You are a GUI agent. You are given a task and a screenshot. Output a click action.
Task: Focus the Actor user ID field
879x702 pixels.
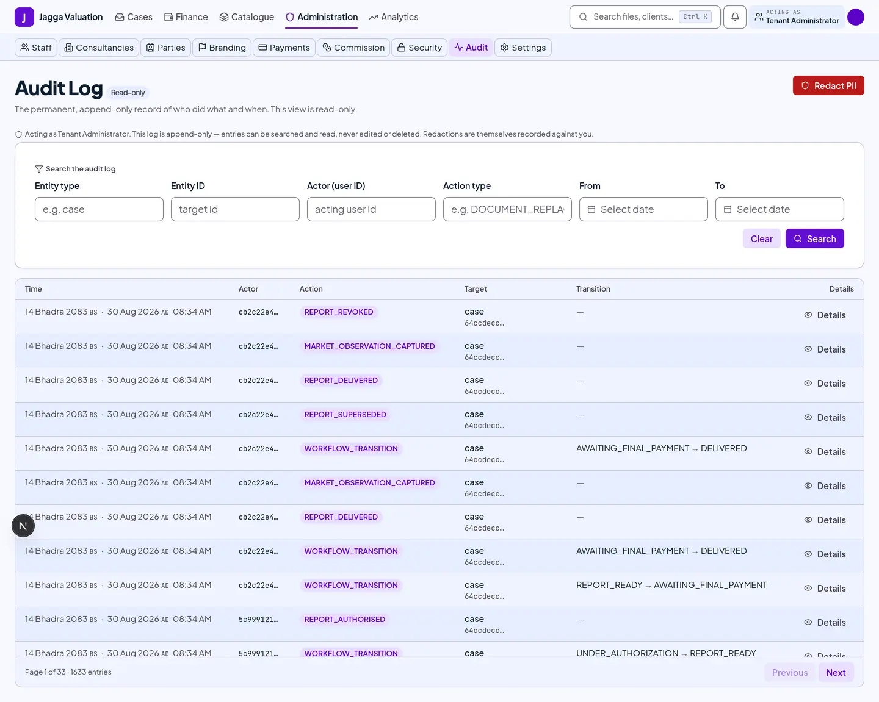click(x=371, y=209)
